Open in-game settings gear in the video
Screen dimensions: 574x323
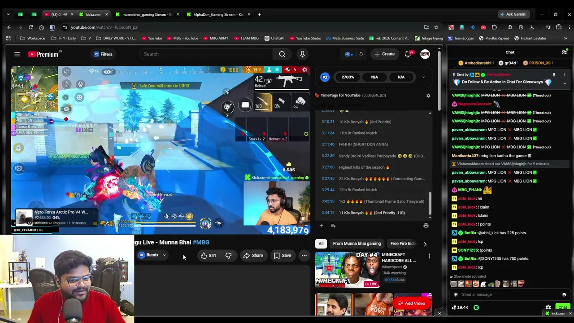tap(305, 70)
